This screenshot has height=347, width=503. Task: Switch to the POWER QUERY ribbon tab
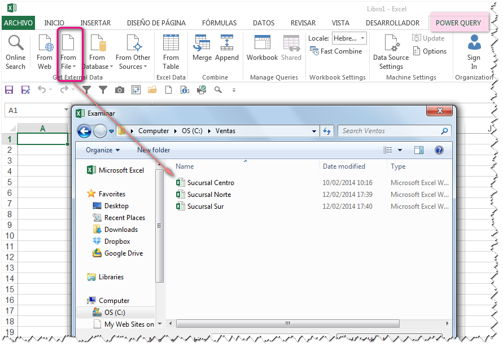(x=458, y=23)
